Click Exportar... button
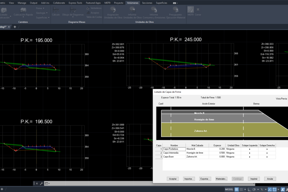288x192 pixels. pos(205,179)
